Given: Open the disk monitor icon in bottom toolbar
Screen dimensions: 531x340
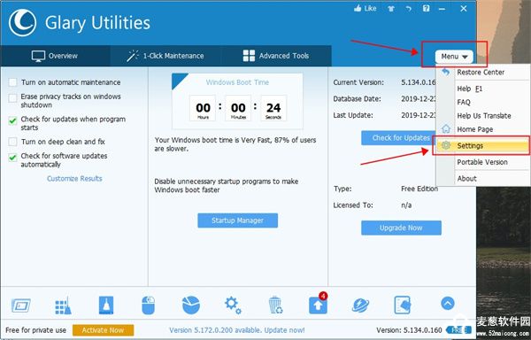Looking at the screenshot, I should tap(21, 305).
